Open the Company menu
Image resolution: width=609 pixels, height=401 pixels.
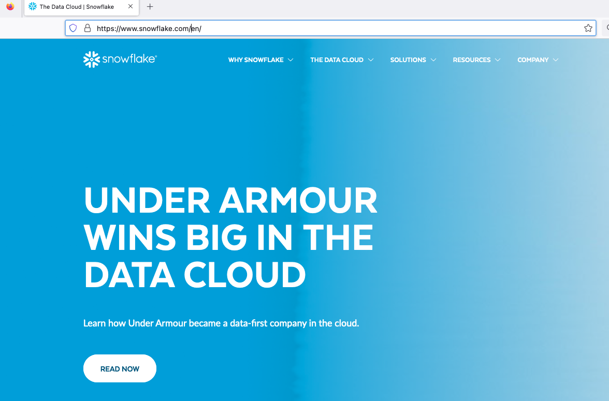coord(533,60)
